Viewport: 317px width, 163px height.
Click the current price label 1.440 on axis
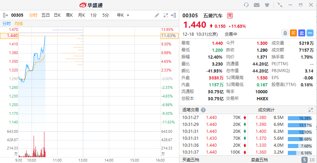point(9,36)
